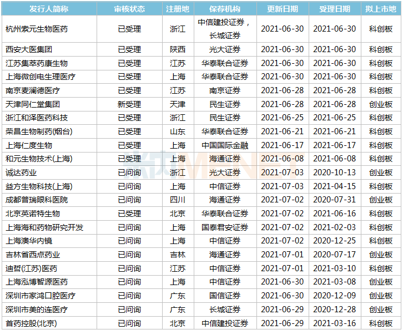
Task: Click acceptance date 2020-07-17
Action: (x=335, y=255)
